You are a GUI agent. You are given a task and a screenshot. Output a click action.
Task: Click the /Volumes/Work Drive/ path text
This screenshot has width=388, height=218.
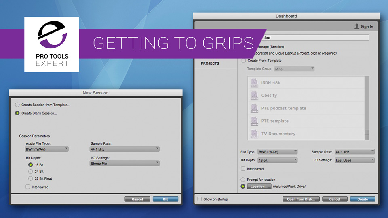289,187
